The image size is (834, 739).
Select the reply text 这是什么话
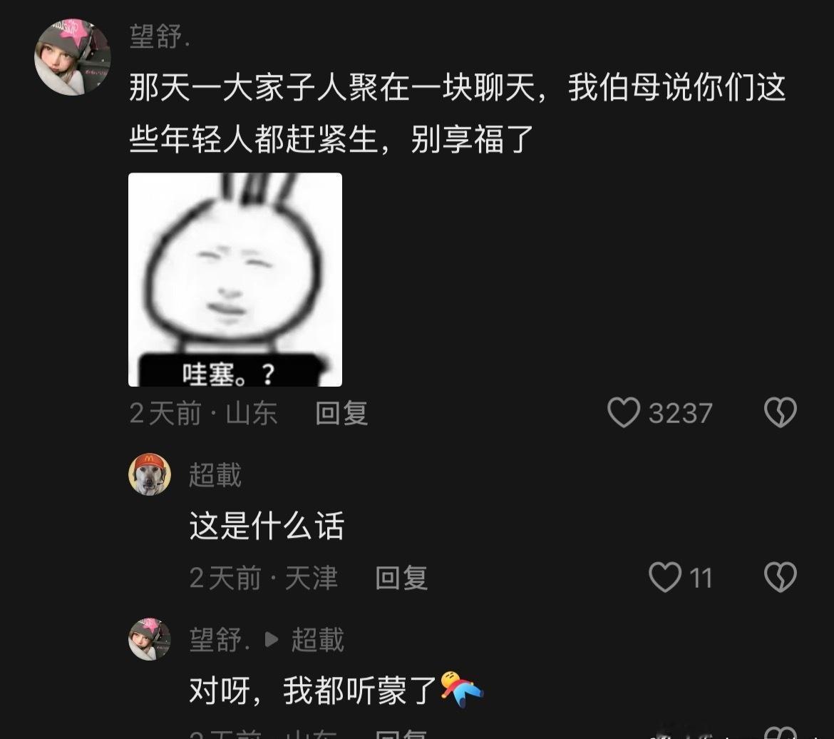pyautogui.click(x=267, y=526)
